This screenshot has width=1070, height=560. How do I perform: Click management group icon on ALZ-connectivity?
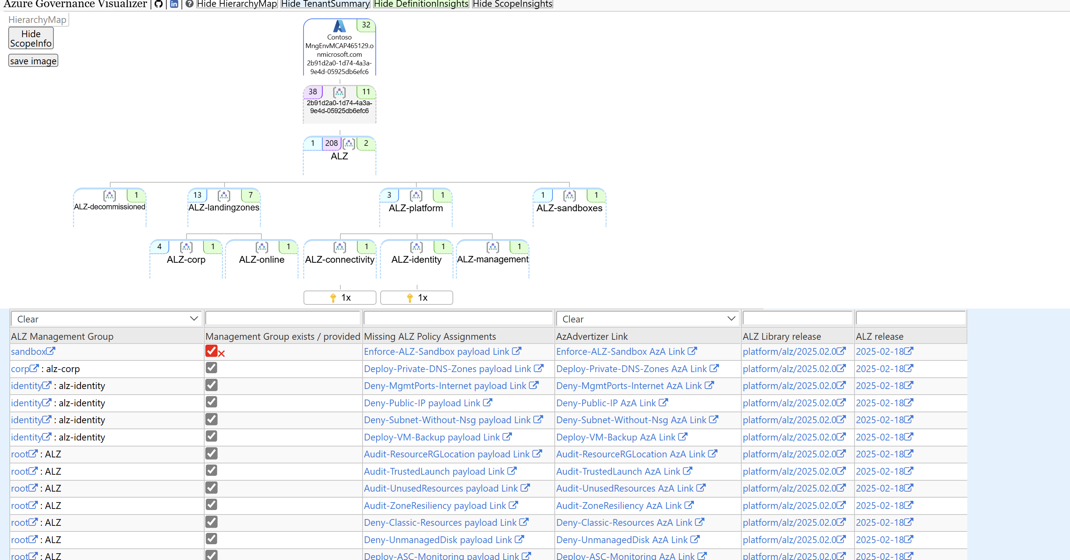click(340, 247)
